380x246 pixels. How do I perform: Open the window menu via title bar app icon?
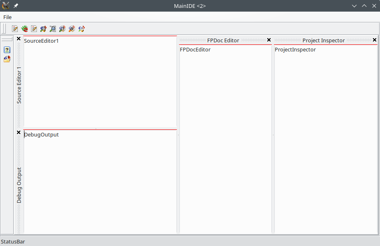(x=6, y=6)
